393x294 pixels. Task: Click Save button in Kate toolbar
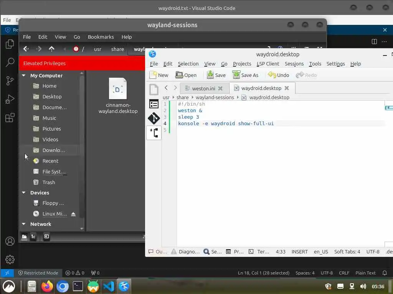(216, 75)
